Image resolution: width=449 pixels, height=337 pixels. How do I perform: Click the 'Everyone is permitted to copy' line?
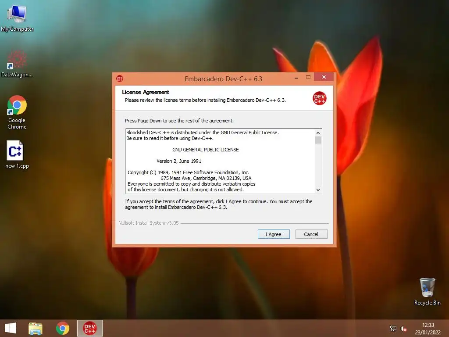coord(191,184)
